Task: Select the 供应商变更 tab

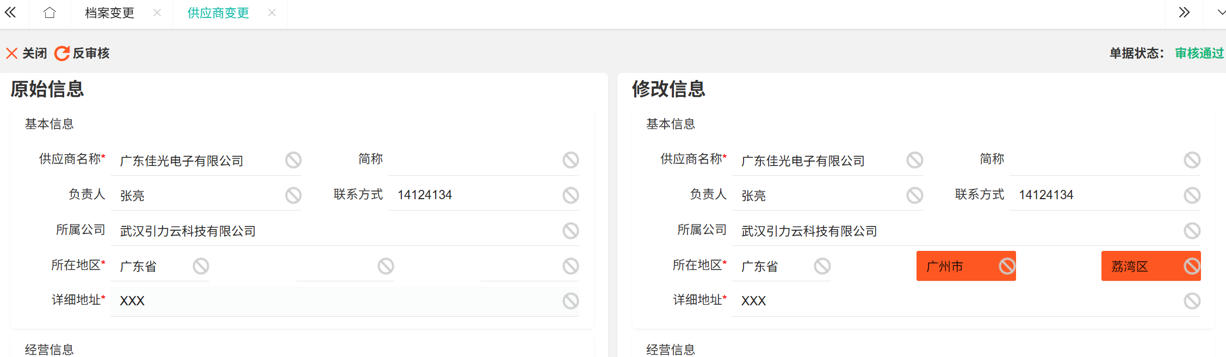Action: 218,13
